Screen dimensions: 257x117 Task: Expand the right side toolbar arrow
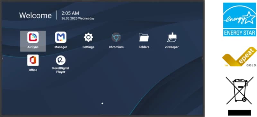[202, 59]
